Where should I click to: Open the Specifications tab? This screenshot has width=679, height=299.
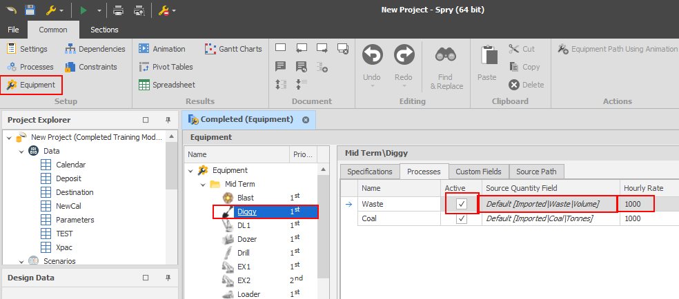[x=369, y=172]
